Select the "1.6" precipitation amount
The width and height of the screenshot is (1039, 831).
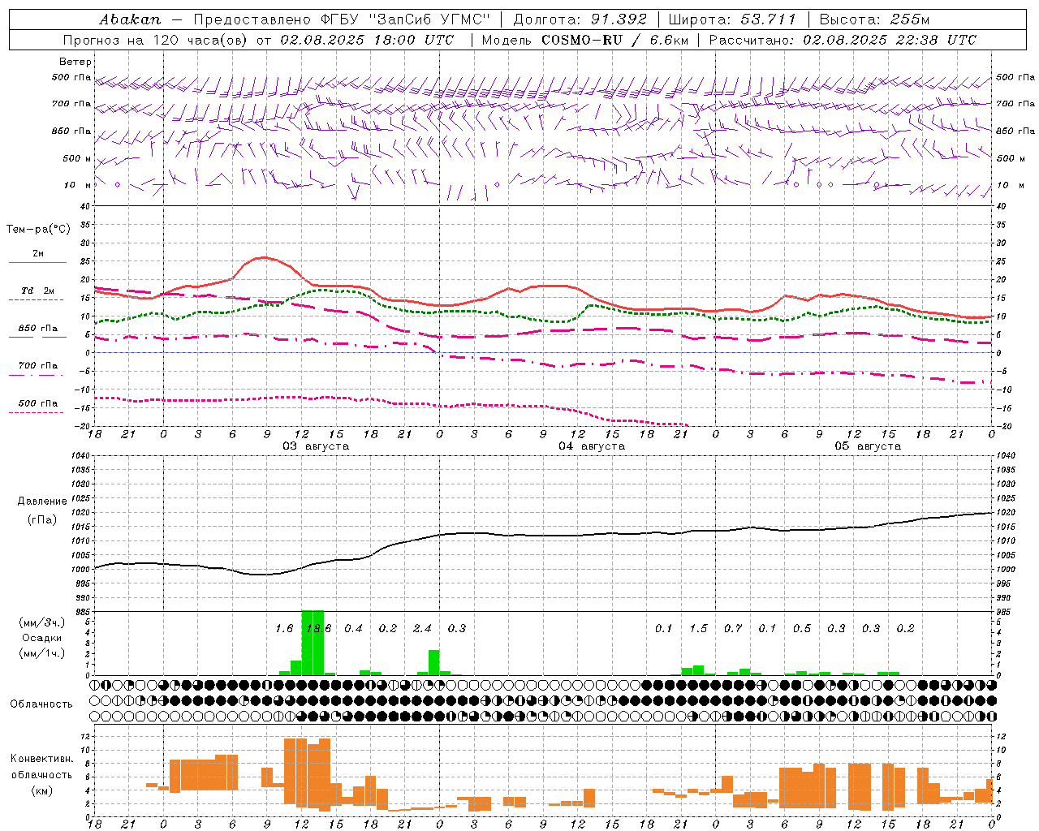284,628
